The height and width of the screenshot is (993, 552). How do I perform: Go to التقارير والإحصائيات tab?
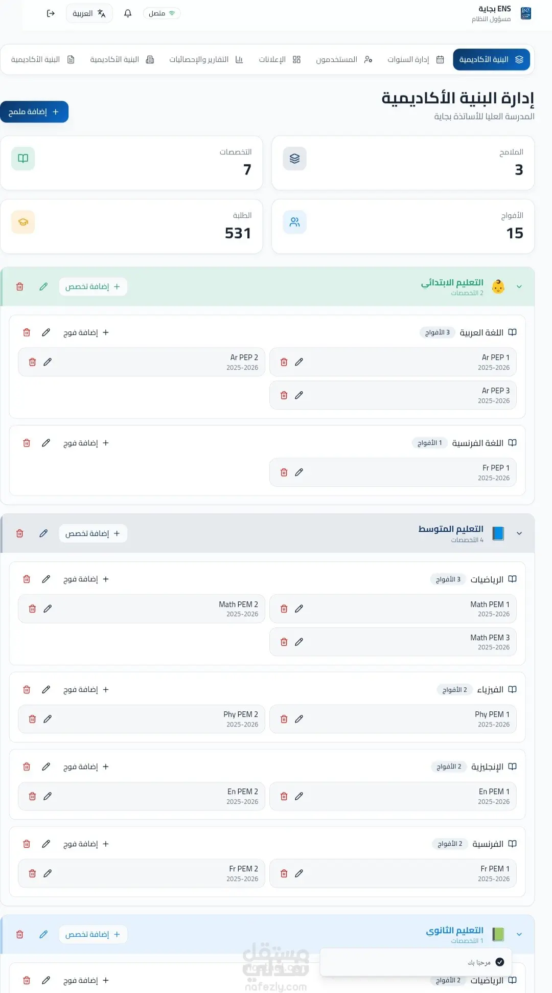point(206,59)
